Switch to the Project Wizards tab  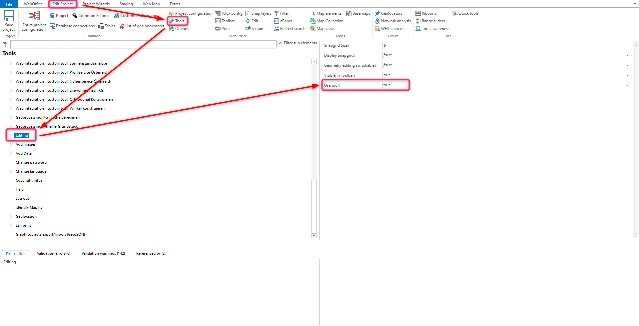pos(96,4)
